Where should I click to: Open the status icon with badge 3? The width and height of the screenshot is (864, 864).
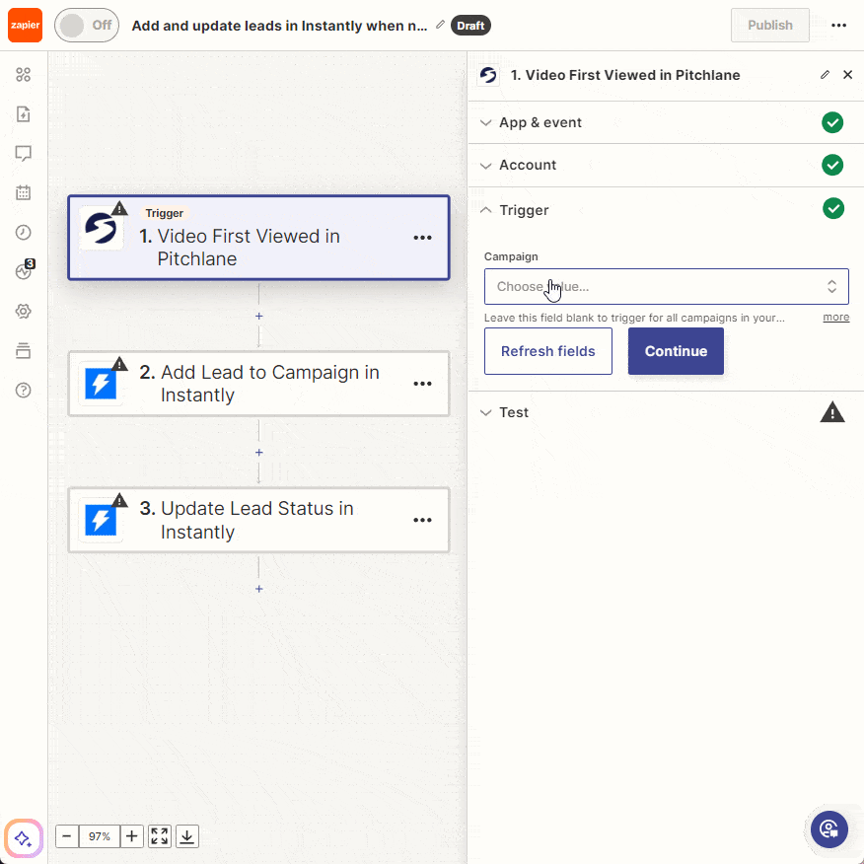pyautogui.click(x=25, y=270)
